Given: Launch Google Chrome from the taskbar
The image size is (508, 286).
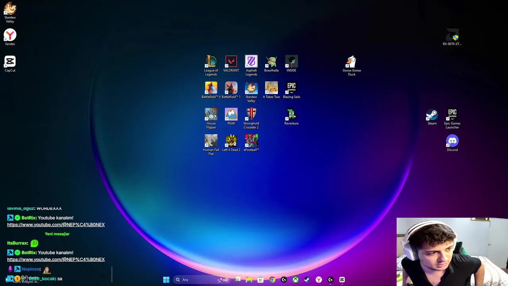Looking at the screenshot, I should [x=272, y=280].
